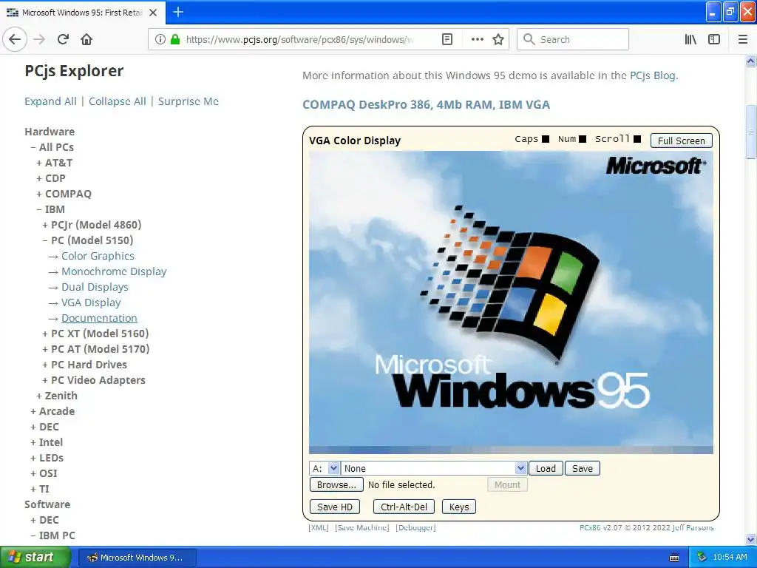Viewport: 757px width, 568px height.
Task: Click Collapse All link
Action: 118,101
